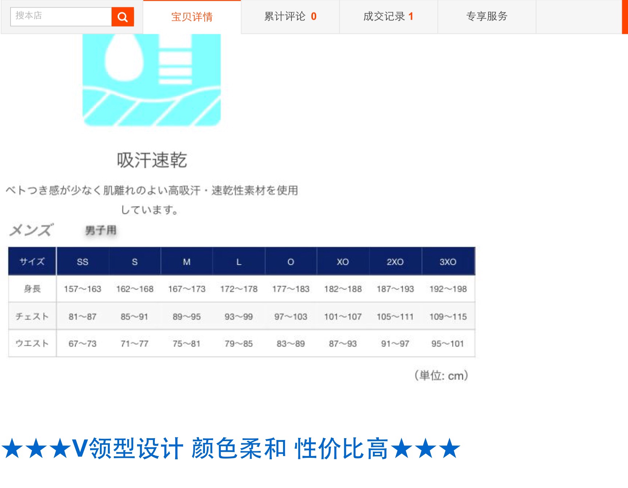This screenshot has width=628, height=488.
Task: Select the 3XO size column header
Action: 448,262
